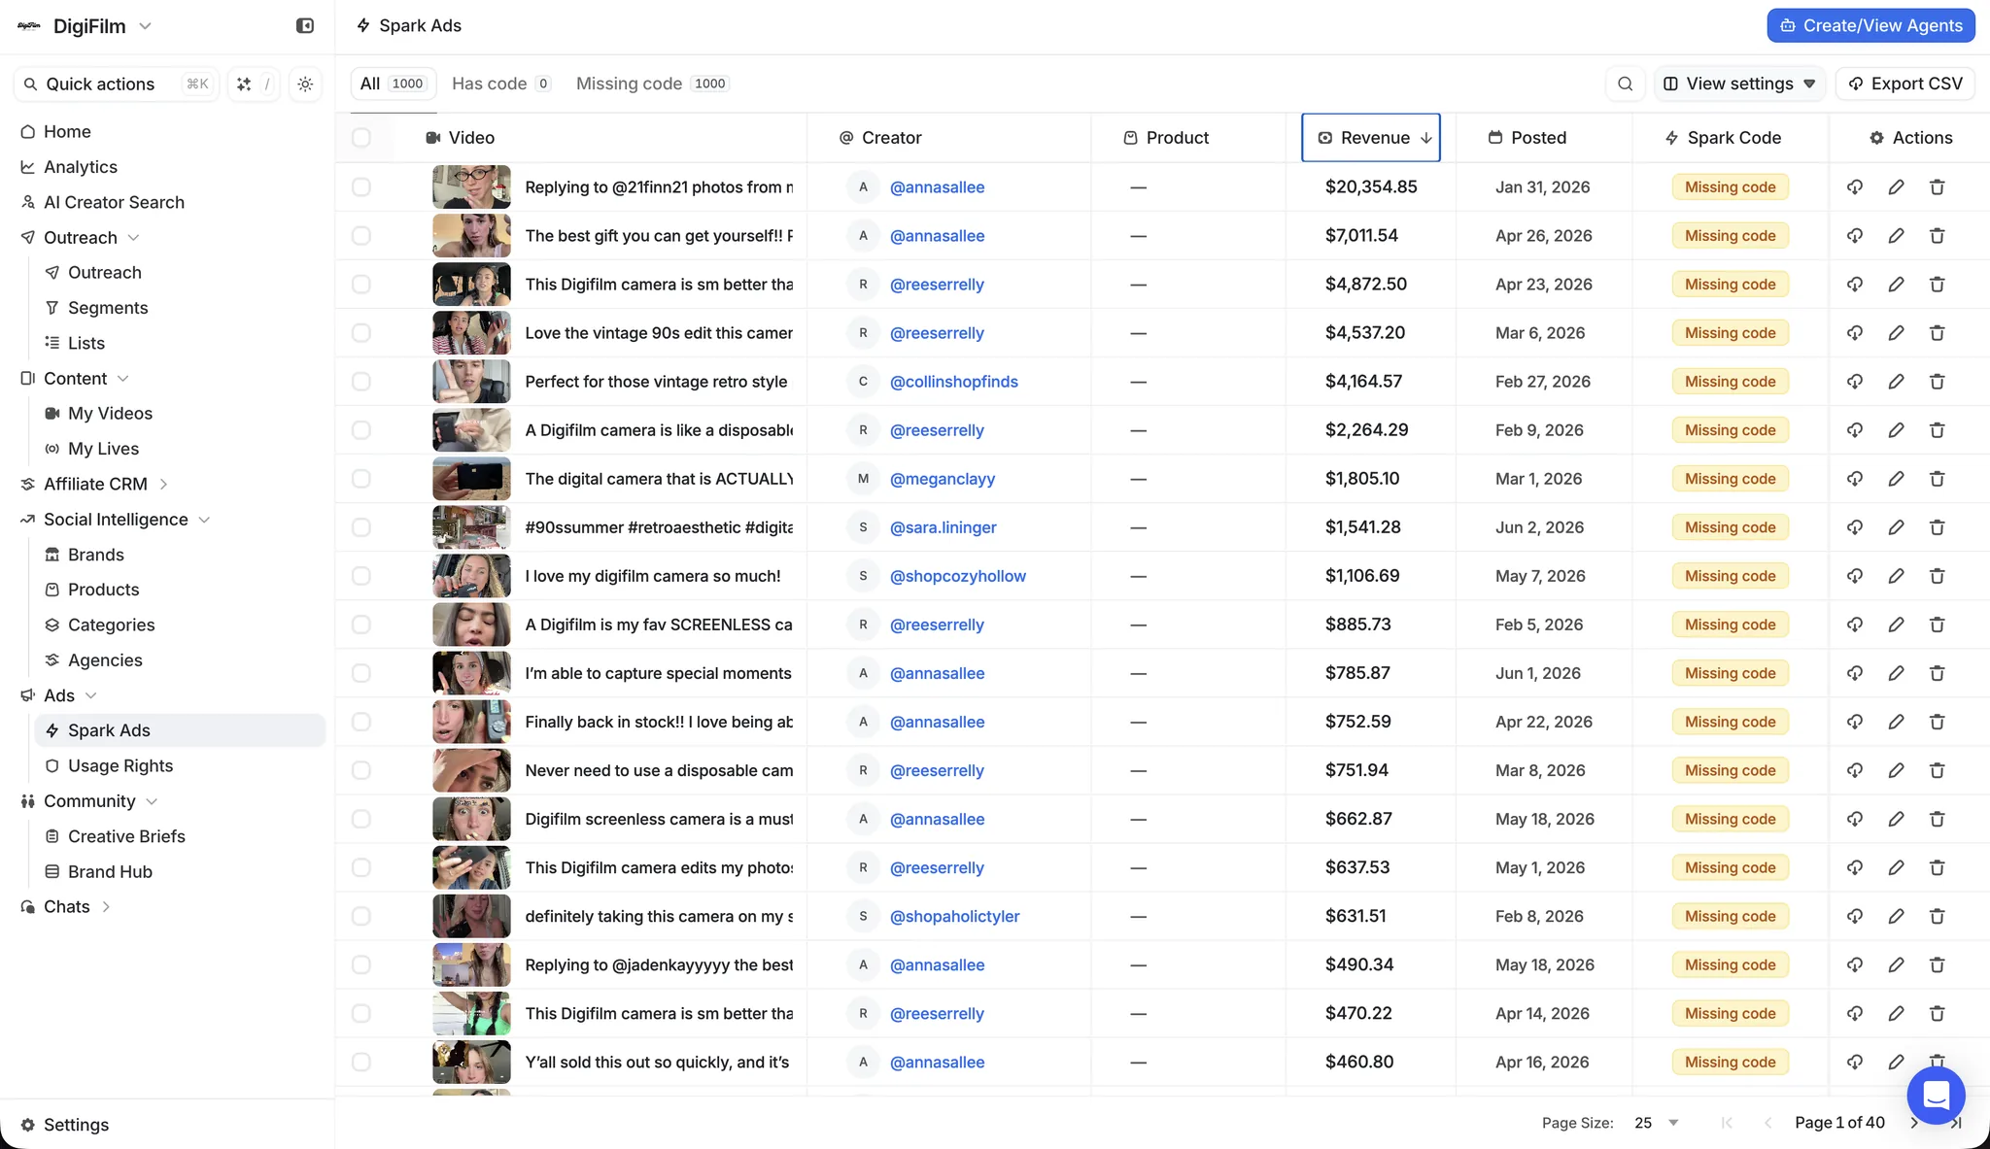This screenshot has height=1149, width=1990.
Task: Click trash icon in the @meganclayy row
Action: [1937, 479]
